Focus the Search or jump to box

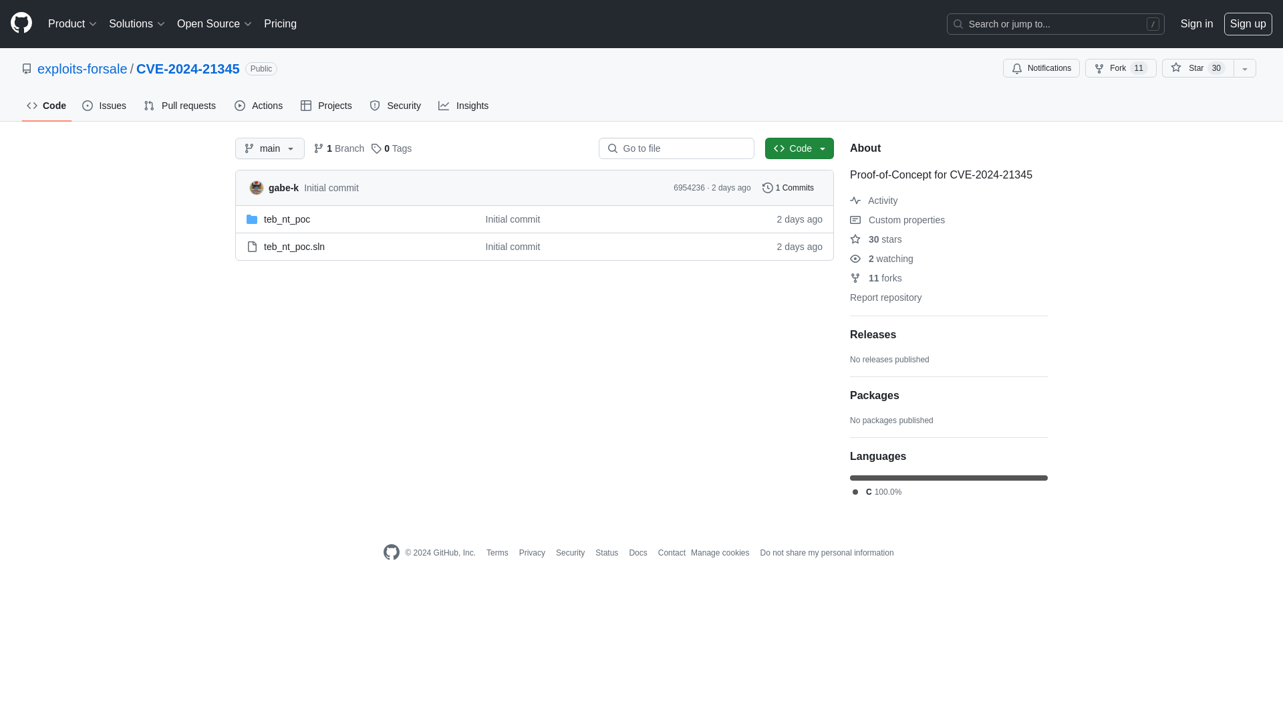(x=1056, y=24)
